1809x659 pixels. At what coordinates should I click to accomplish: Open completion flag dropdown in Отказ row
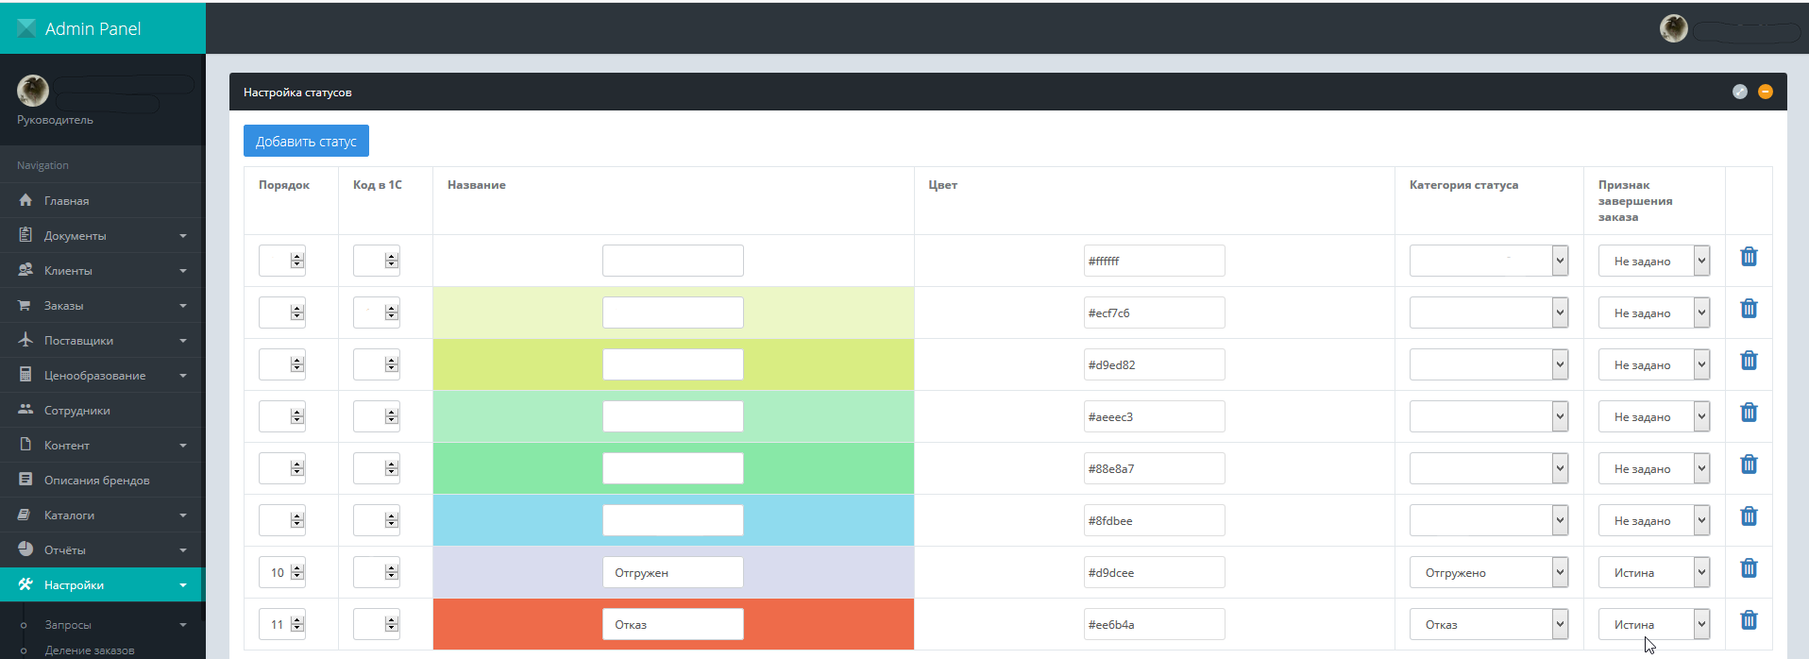click(x=1653, y=624)
